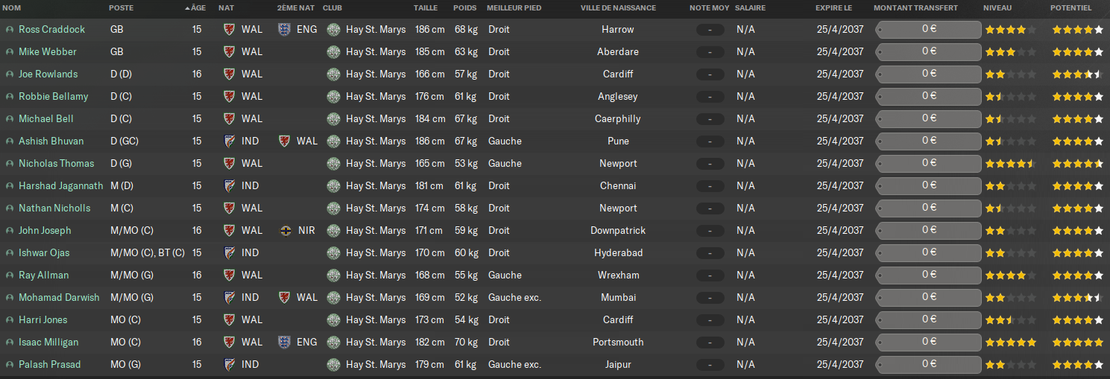Click the Northern Ireland flag for John Joseph

pos(284,231)
